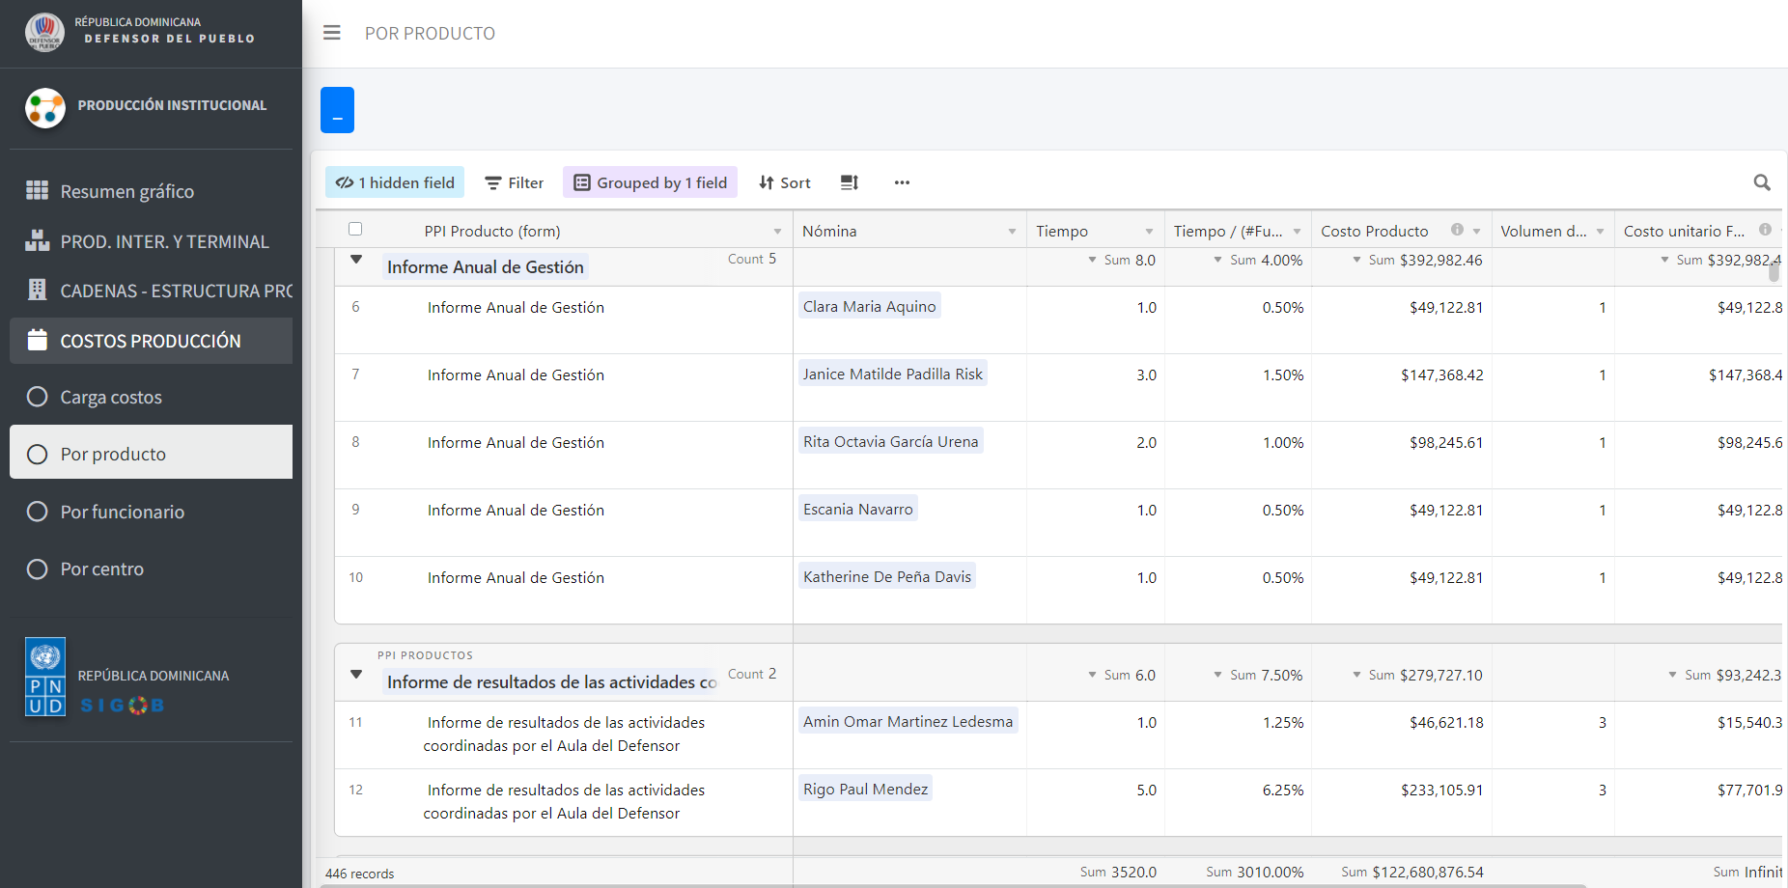Click the SIGOB logo
The width and height of the screenshot is (1788, 888).
pyautogui.click(x=123, y=706)
